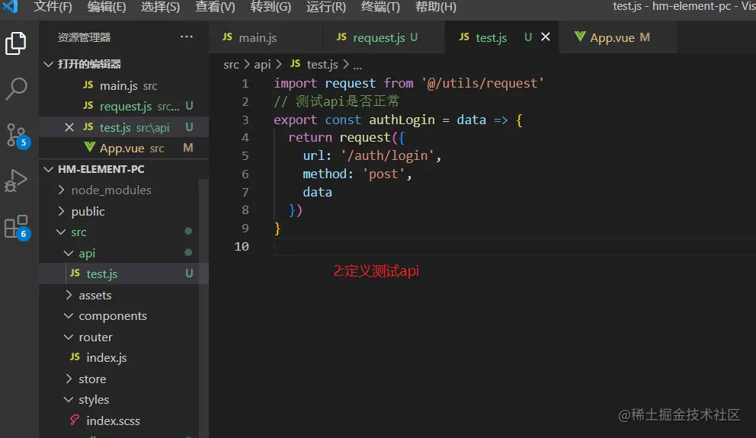The image size is (756, 438).
Task: Click the comment 测试api是否正常
Action: click(337, 101)
